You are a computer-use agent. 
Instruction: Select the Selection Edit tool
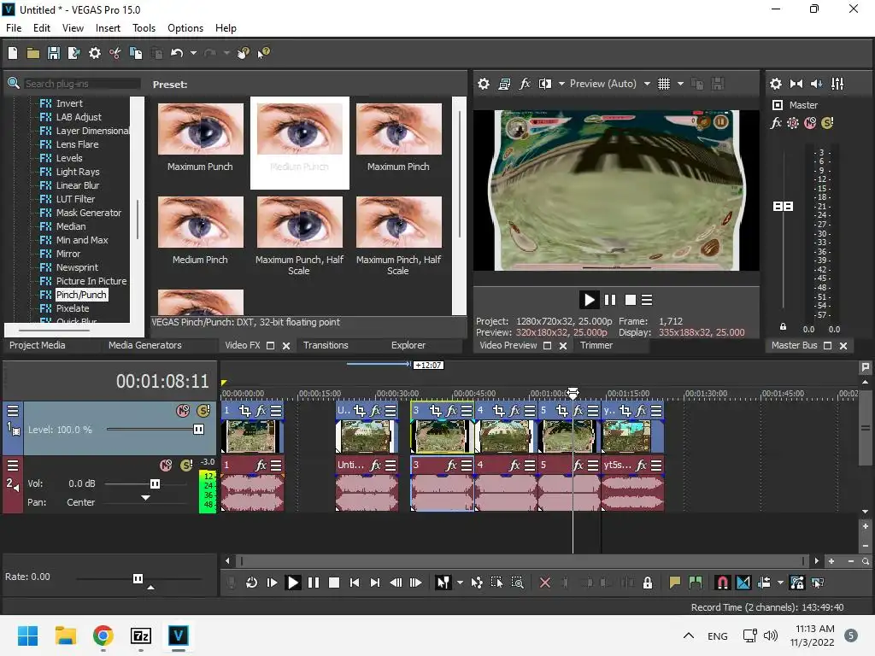[x=496, y=583]
